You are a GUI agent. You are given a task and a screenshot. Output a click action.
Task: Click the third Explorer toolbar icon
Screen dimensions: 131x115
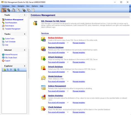[11, 70]
